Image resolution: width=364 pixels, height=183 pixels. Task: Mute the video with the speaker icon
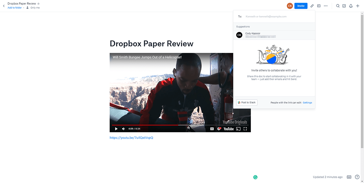[124, 129]
